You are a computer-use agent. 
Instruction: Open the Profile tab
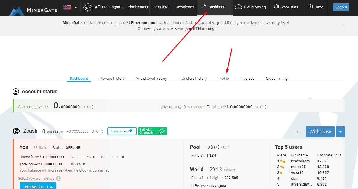point(223,78)
